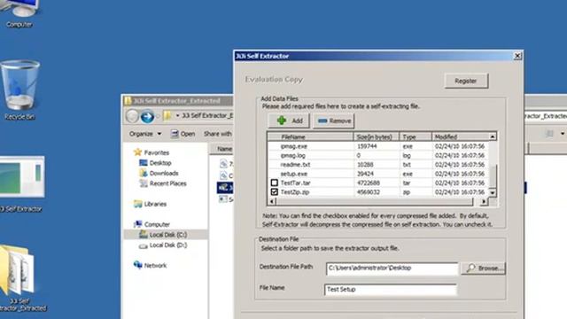
Task: Select the readme.txt row
Action: [x=378, y=164]
